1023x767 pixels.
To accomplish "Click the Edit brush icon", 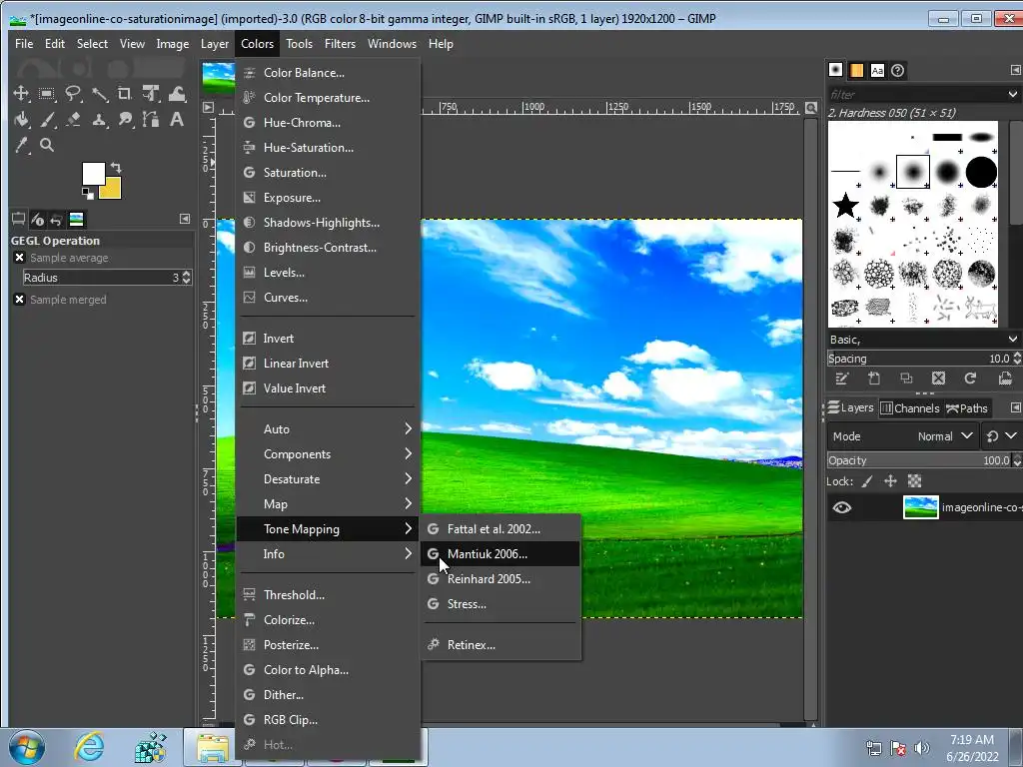I will coord(841,379).
